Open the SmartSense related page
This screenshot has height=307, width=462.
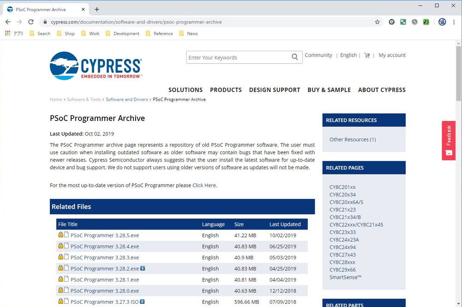345,277
